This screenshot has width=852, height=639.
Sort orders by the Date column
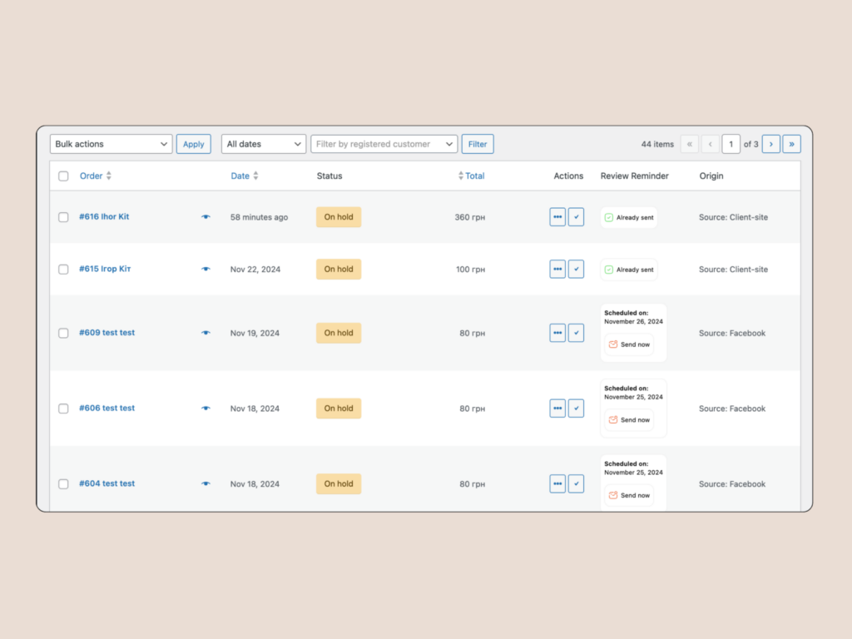[240, 176]
